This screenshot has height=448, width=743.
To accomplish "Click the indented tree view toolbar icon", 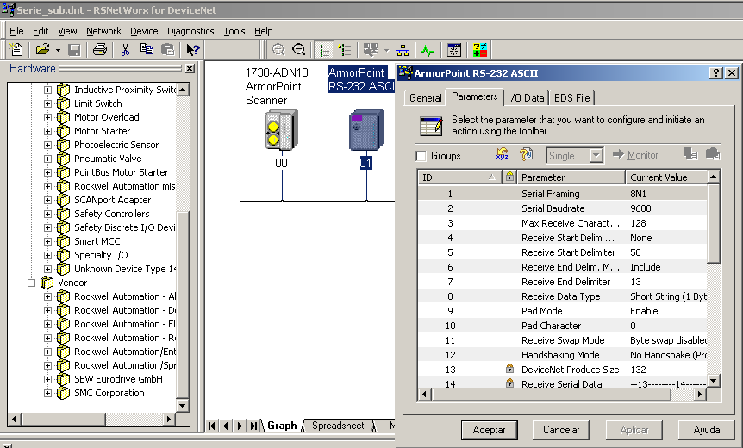I will point(345,50).
